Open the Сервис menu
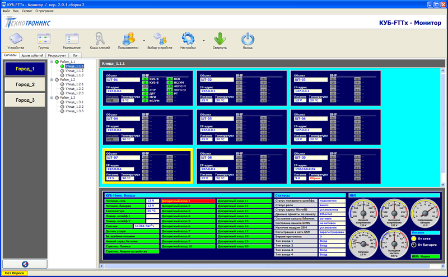The height and width of the screenshot is (277, 448). pyautogui.click(x=27, y=11)
